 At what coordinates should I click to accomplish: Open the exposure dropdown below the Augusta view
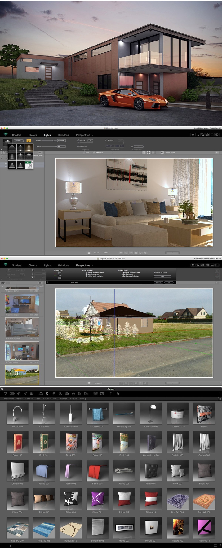click(x=100, y=383)
